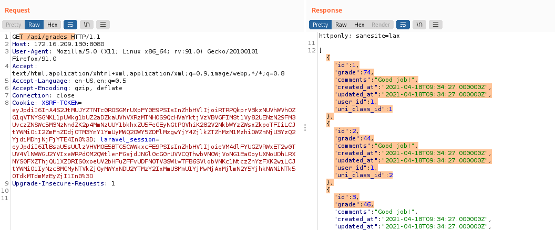Open Hex tab in Response panel
The height and width of the screenshot is (230, 555).
359,24
